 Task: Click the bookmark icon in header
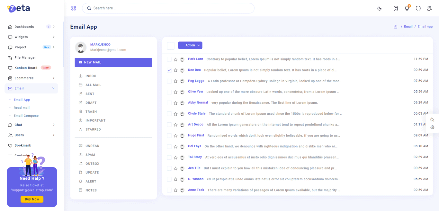(396, 8)
